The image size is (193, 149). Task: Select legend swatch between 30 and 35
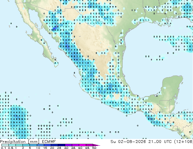pyautogui.click(x=68, y=145)
